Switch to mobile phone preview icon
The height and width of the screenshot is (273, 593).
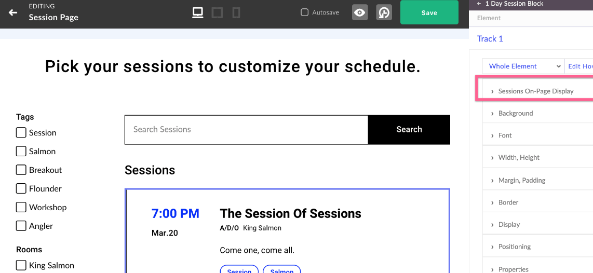[x=236, y=13]
